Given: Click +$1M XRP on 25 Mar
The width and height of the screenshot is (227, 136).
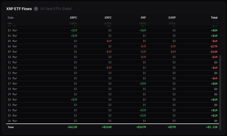Looking at the screenshot, I should [x=143, y=116].
